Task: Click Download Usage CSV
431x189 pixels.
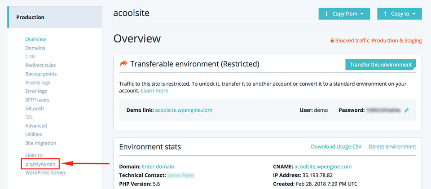Action: tap(336, 147)
